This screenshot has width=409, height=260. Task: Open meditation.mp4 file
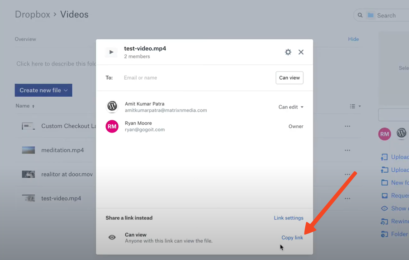tap(63, 150)
